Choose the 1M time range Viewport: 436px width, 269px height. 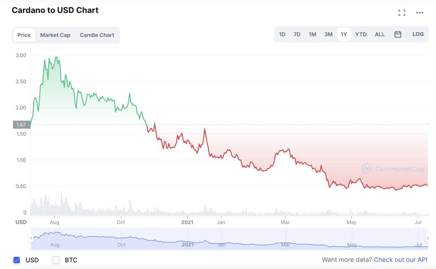[312, 34]
